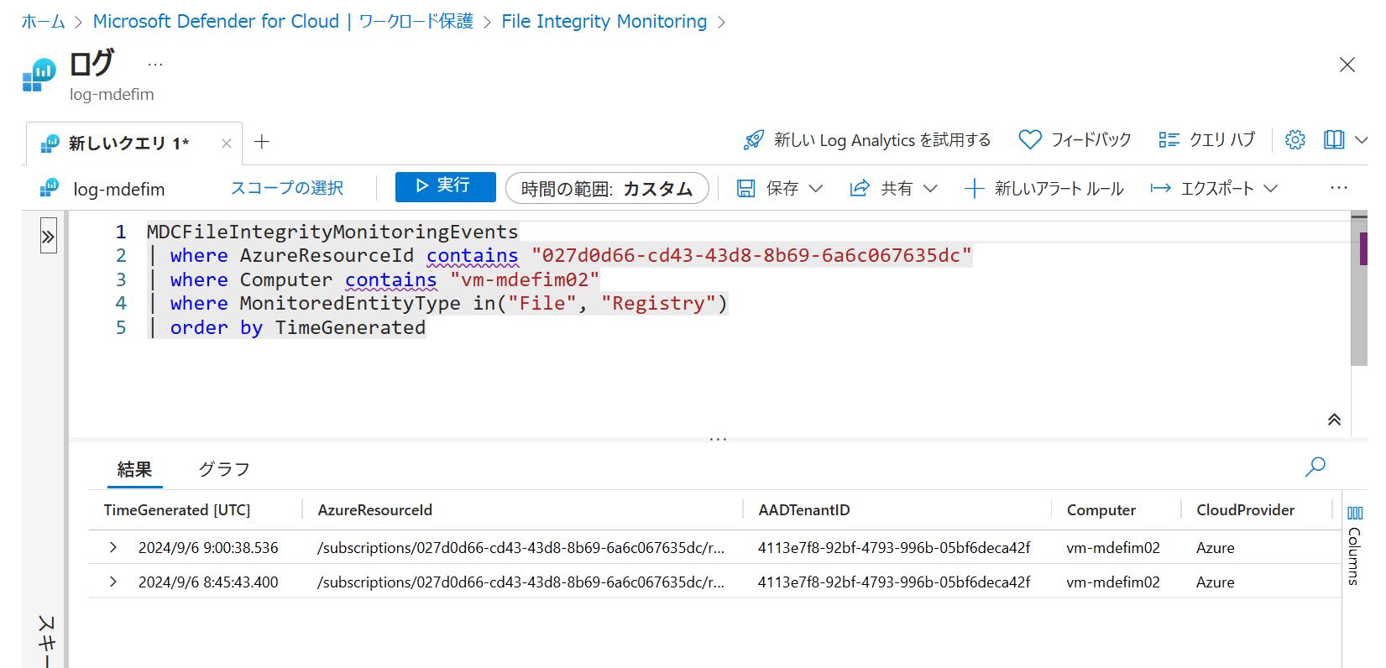This screenshot has width=1386, height=668.
Task: Expand row 2024/9/6 9:00:38.536
Action: pyautogui.click(x=113, y=547)
